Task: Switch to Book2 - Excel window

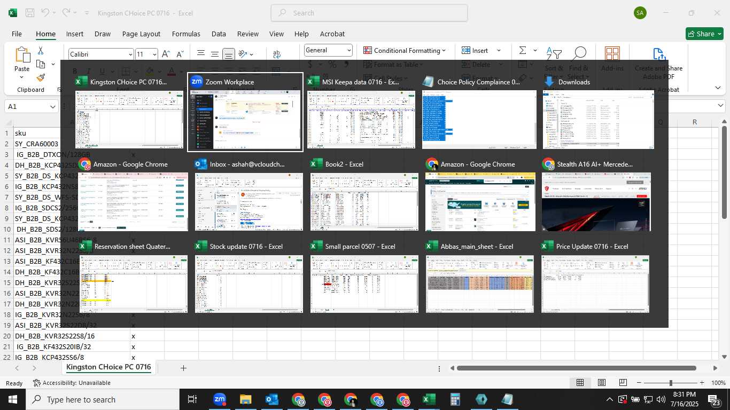Action: coord(364,195)
